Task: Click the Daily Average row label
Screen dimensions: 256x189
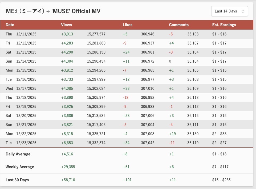Action: pos(18,154)
